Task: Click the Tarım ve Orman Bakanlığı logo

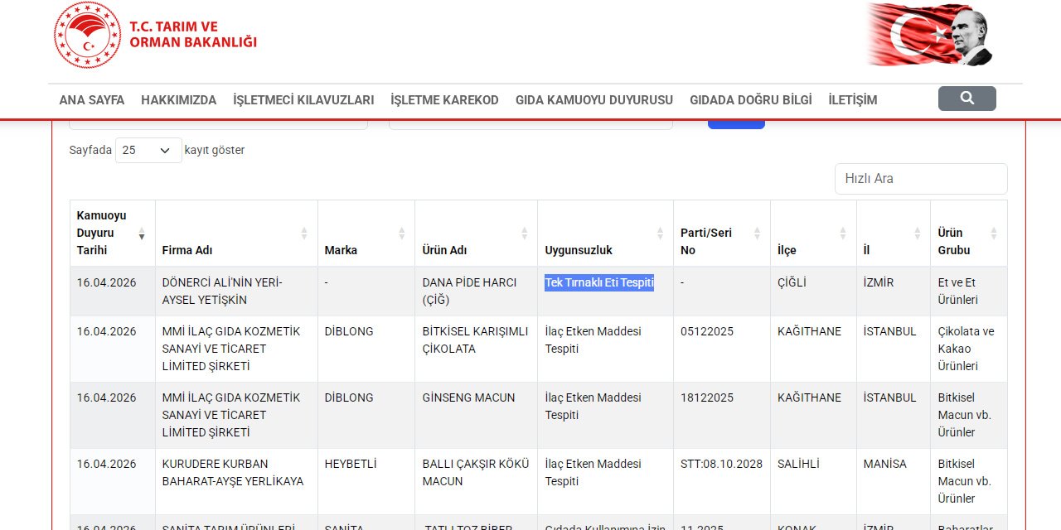Action: 156,35
